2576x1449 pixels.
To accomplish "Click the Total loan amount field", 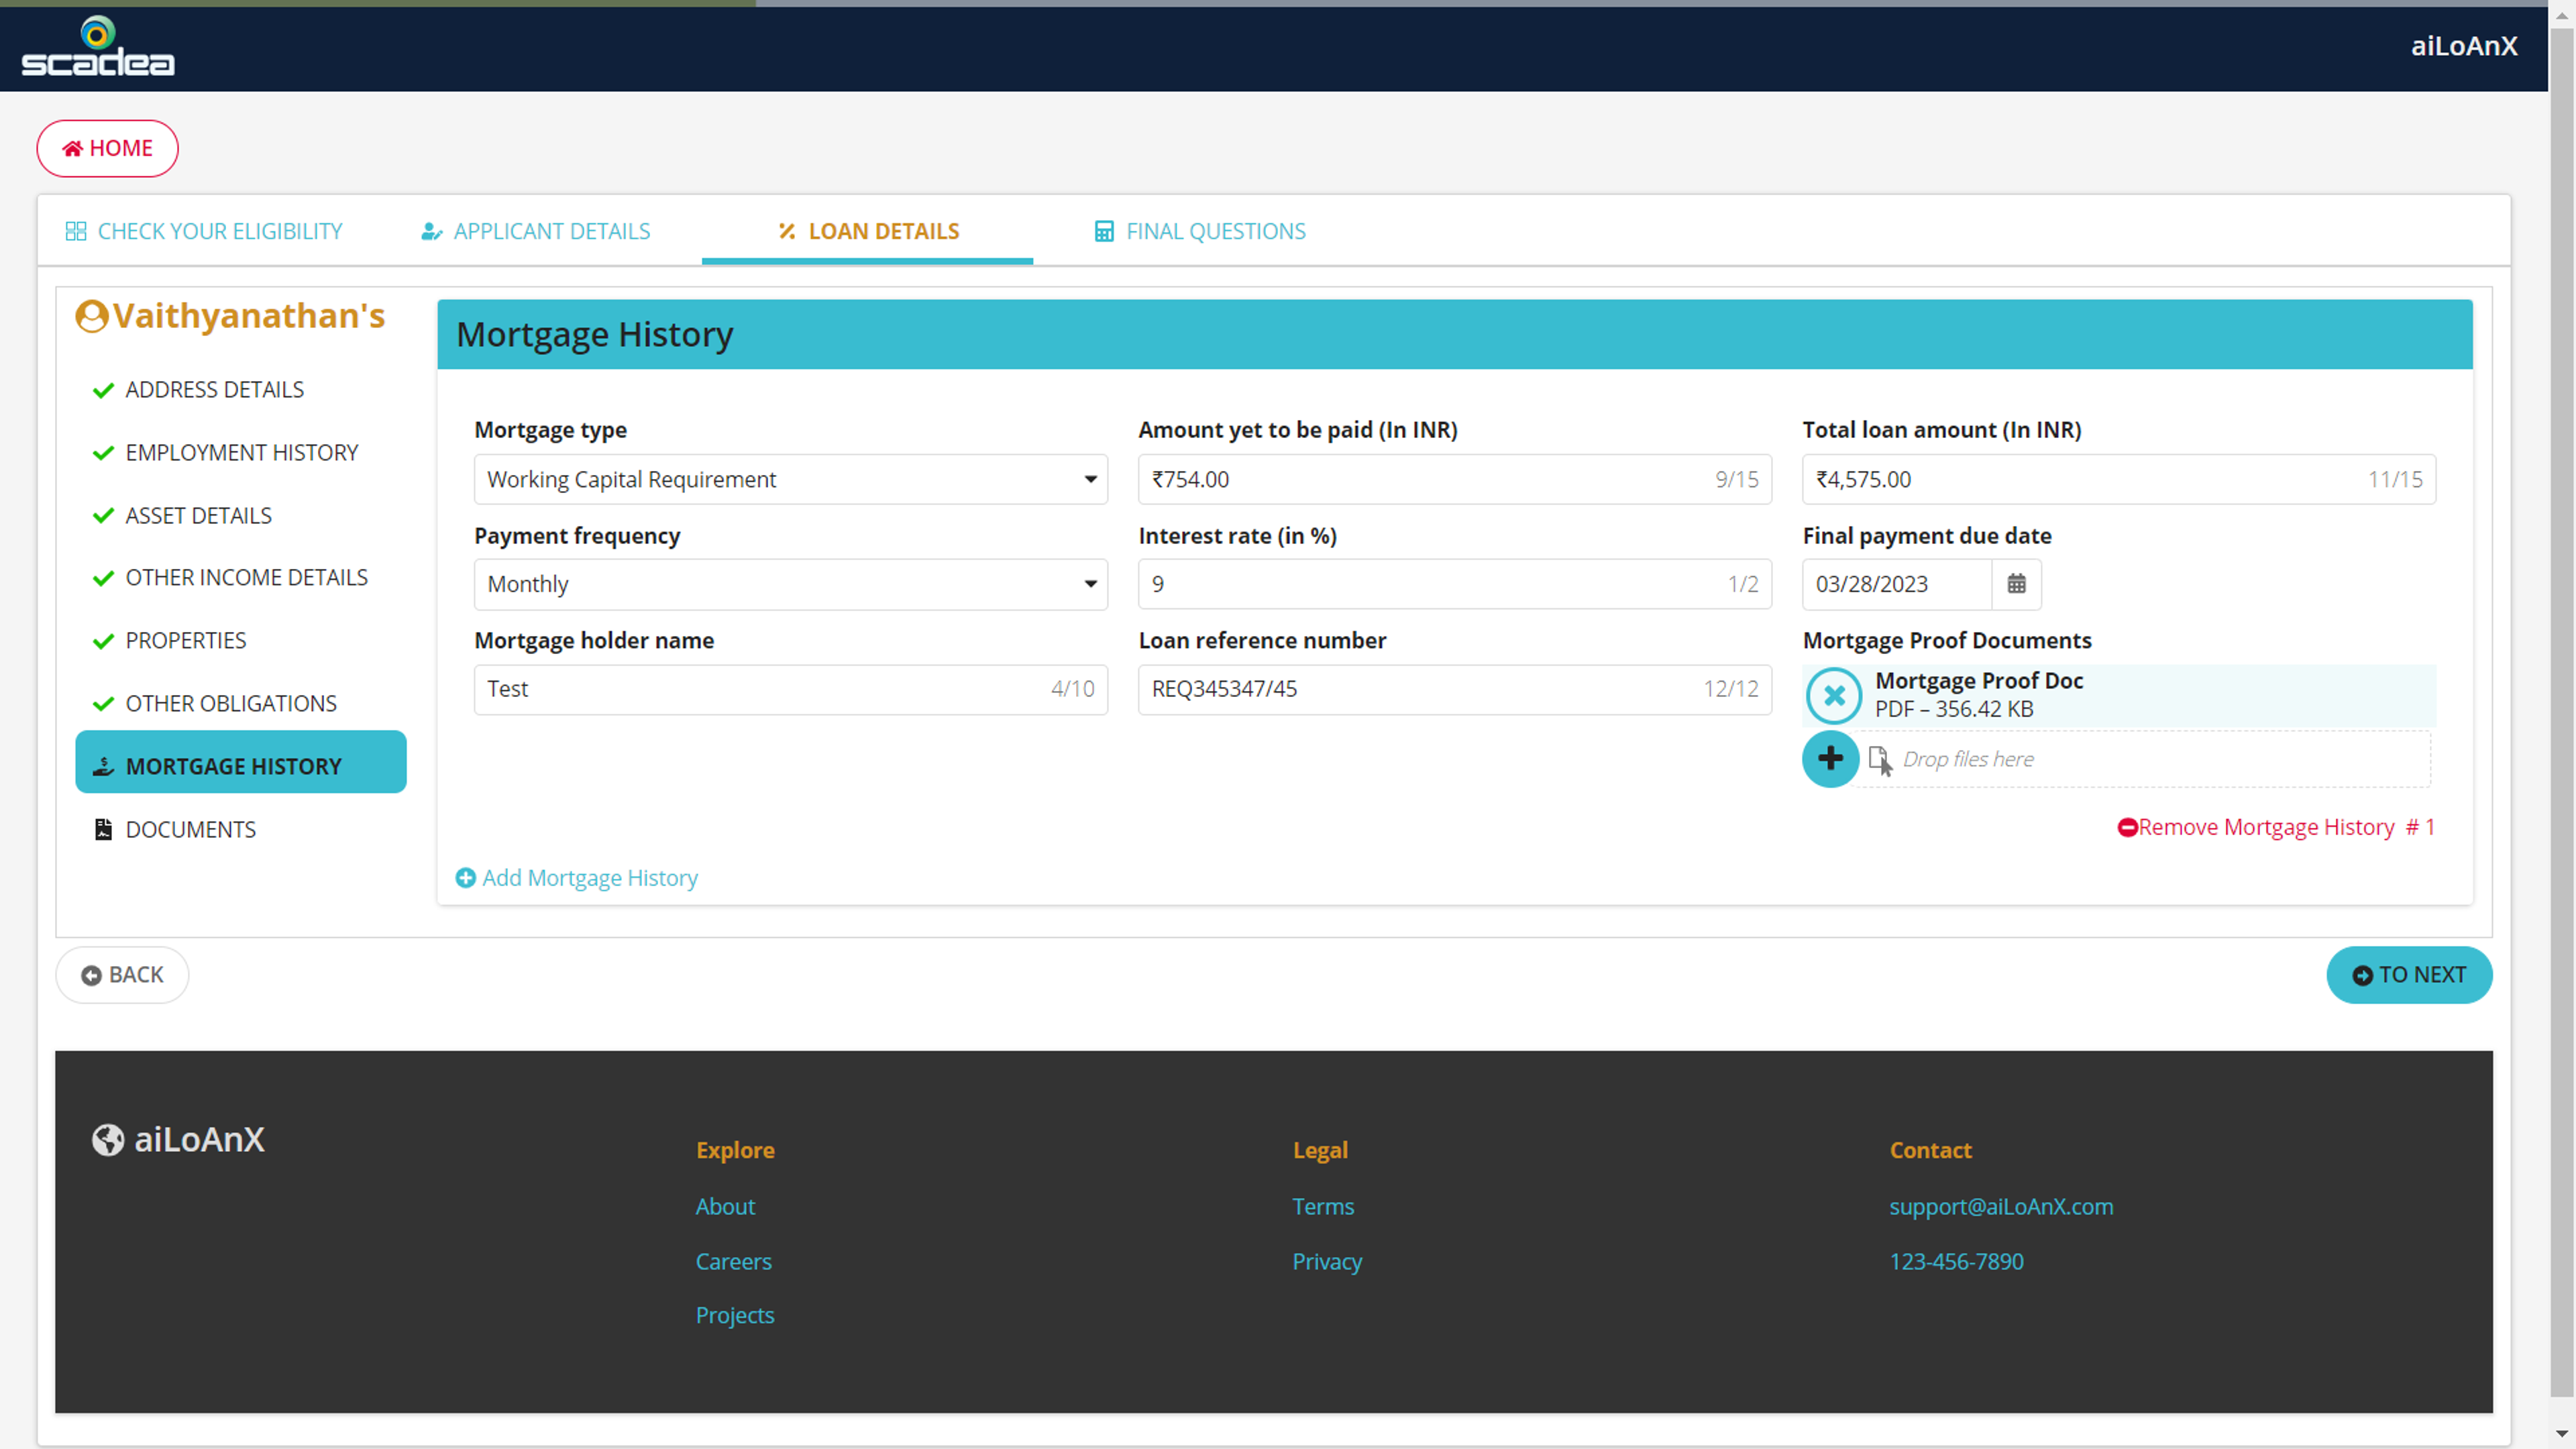I will pos(2118,479).
